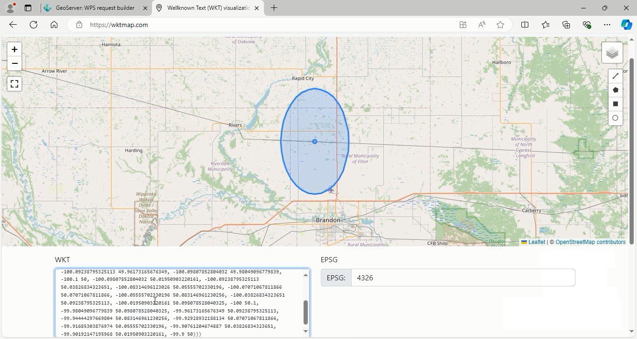Image resolution: width=637 pixels, height=339 pixels.
Task: Switch to GeoServer WPS request builder tab
Action: [95, 8]
